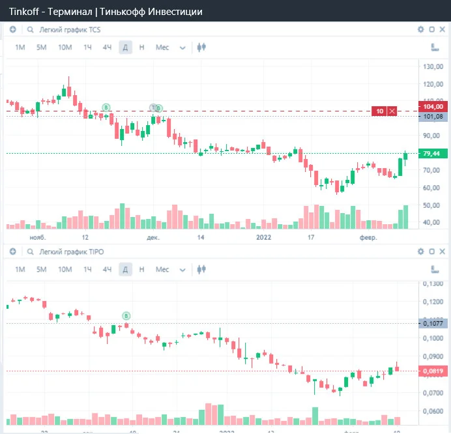The width and height of the screenshot is (451, 434).
Task: Select 1М timeframe in TIPO chart
Action: 20,270
